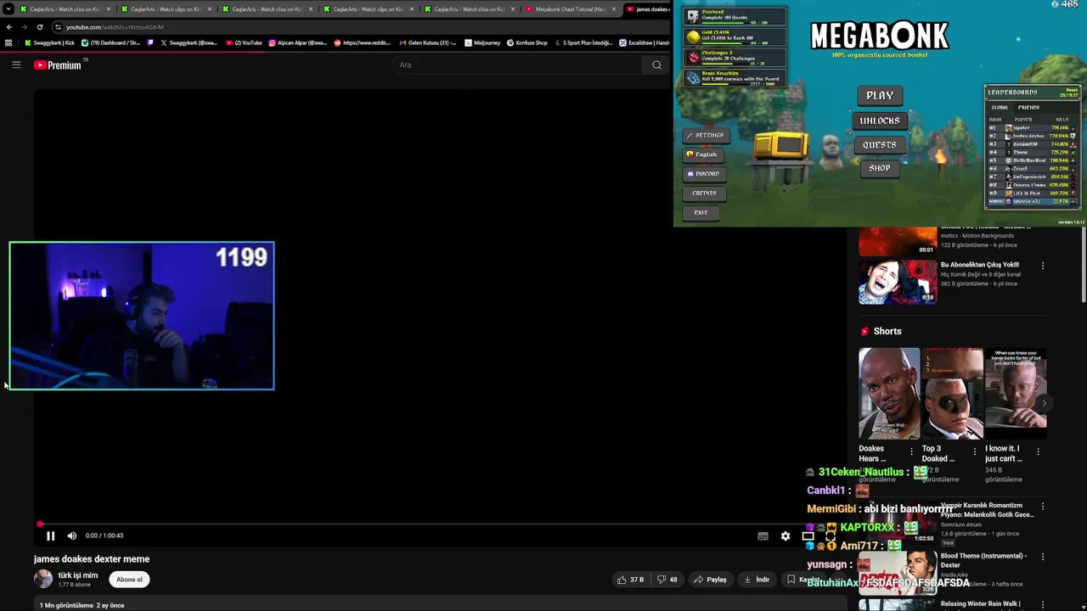This screenshot has height=611, width=1087.
Task: Toggle subtitles on the video player
Action: pos(763,535)
